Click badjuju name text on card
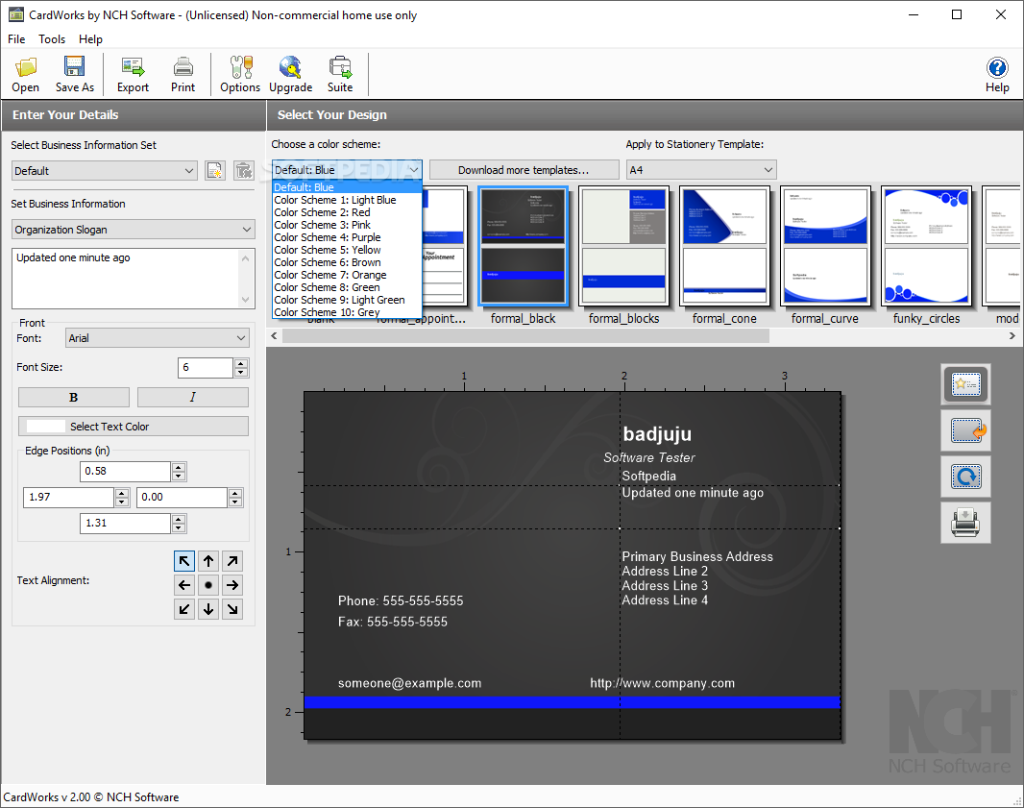Image resolution: width=1024 pixels, height=808 pixels. click(x=657, y=433)
